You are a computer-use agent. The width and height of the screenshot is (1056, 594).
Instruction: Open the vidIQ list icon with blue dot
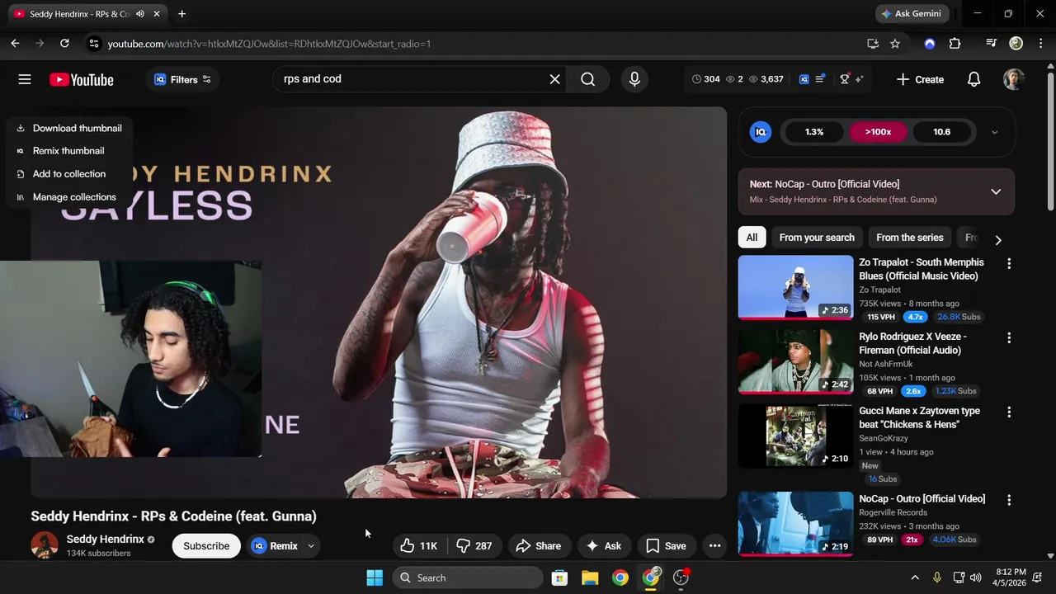coord(820,79)
